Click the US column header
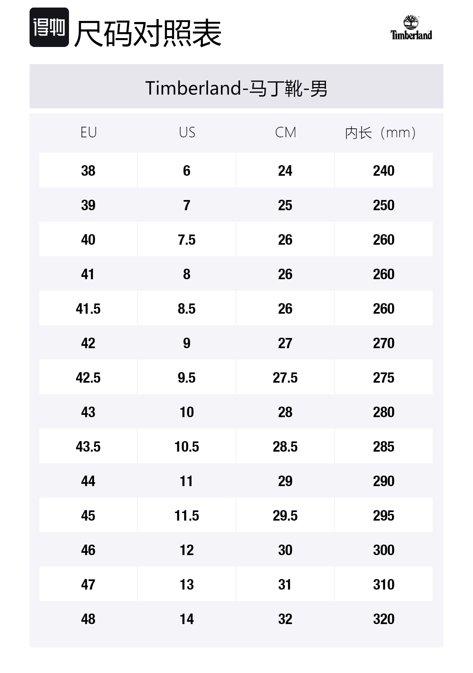Image resolution: width=473 pixels, height=673 pixels. [187, 132]
